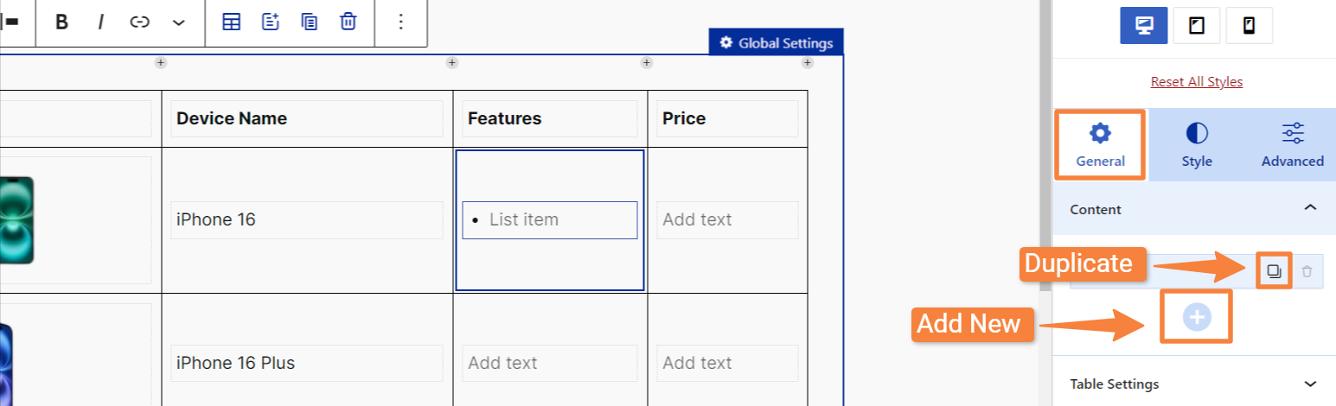Click Add text in iPhone 16 Plus features cell

coord(550,363)
